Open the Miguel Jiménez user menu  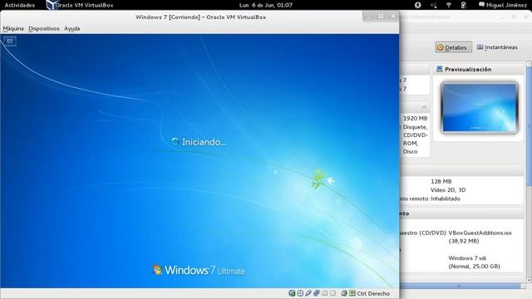pos(504,5)
